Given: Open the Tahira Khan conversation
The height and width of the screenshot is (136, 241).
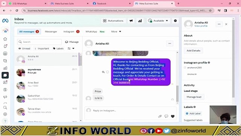Looking at the screenshot, I should click(x=47, y=111).
